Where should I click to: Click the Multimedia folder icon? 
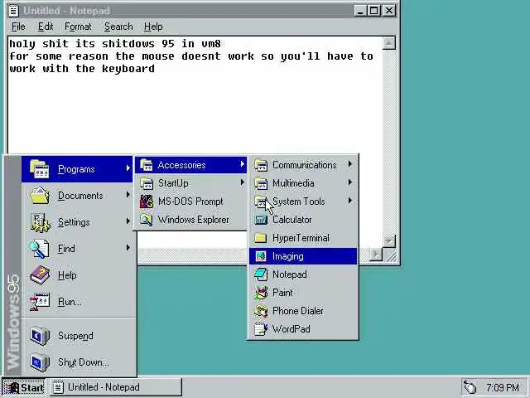(x=261, y=183)
